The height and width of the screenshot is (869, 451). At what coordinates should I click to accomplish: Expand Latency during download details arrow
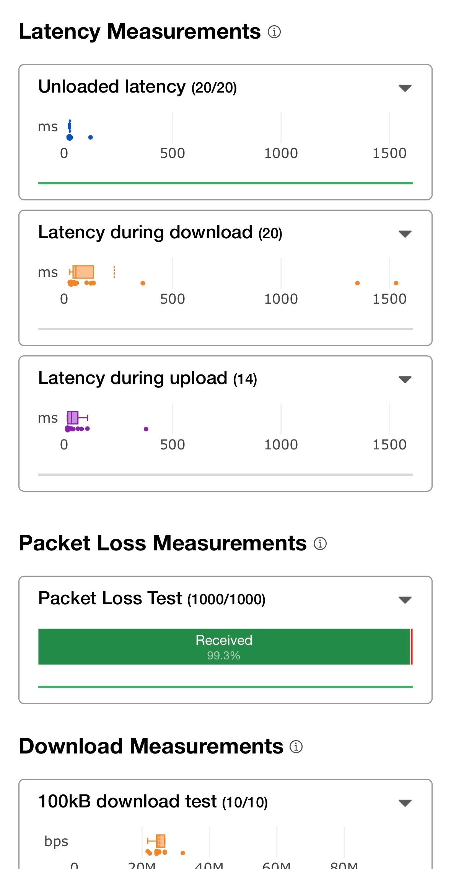pyautogui.click(x=405, y=234)
